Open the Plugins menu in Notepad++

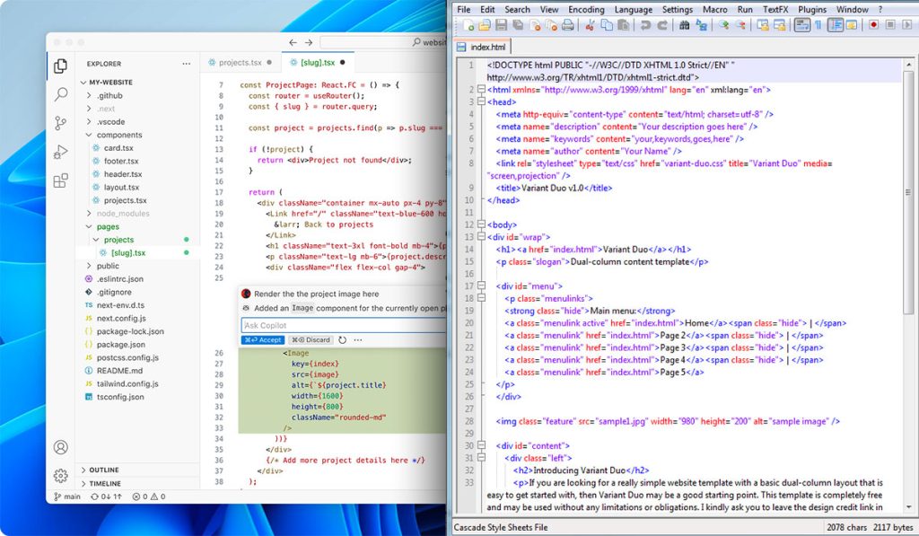click(811, 9)
